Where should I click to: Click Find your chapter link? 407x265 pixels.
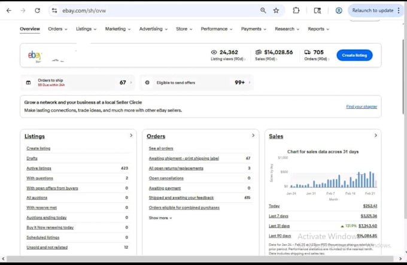[362, 106]
